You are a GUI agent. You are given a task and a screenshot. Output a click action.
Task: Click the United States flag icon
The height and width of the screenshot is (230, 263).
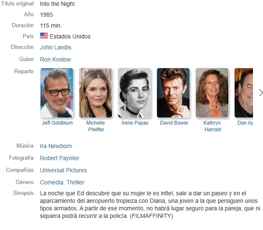tap(44, 36)
